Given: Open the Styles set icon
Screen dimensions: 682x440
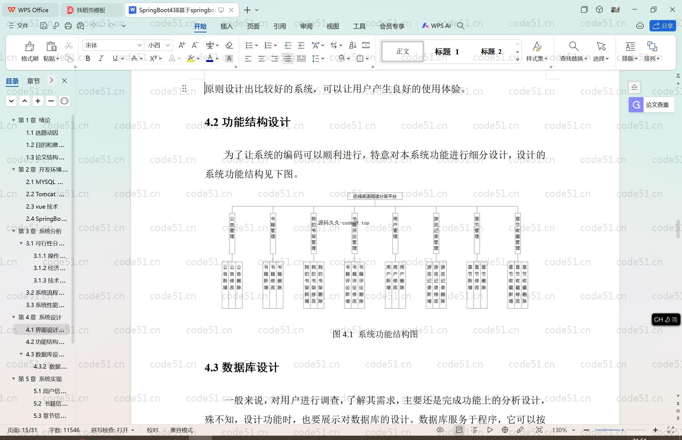Looking at the screenshot, I should (x=537, y=46).
